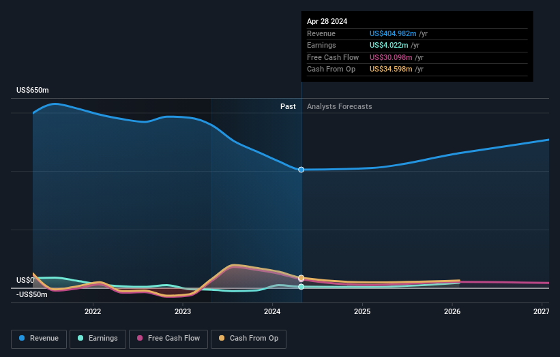The image size is (560, 357).
Task: Click the Analysts Forecasts label
Action: [x=339, y=106]
